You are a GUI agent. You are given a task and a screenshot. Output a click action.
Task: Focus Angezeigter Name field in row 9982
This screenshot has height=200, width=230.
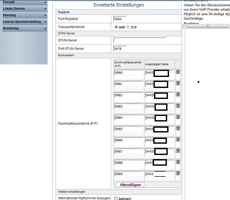[x=160, y=95]
